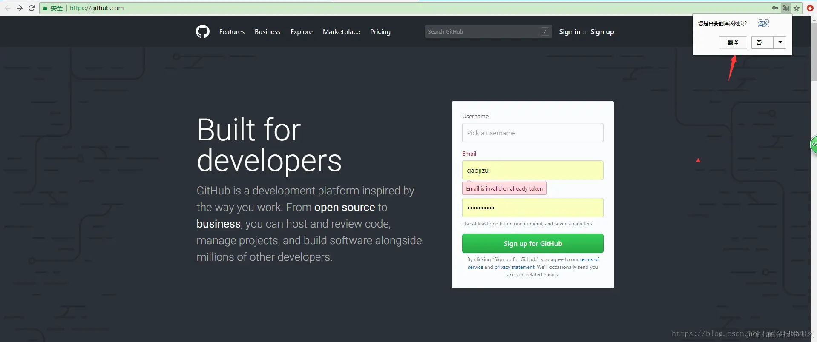Open the Business page
817x342 pixels.
click(x=268, y=32)
